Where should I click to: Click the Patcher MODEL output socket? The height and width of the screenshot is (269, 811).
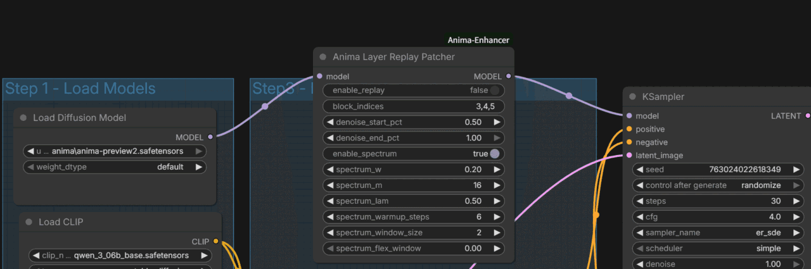click(x=509, y=76)
